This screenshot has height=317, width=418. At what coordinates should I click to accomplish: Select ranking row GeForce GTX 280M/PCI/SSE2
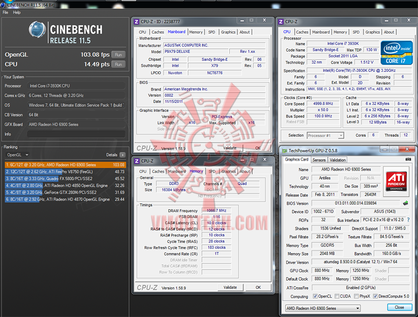click(65, 192)
